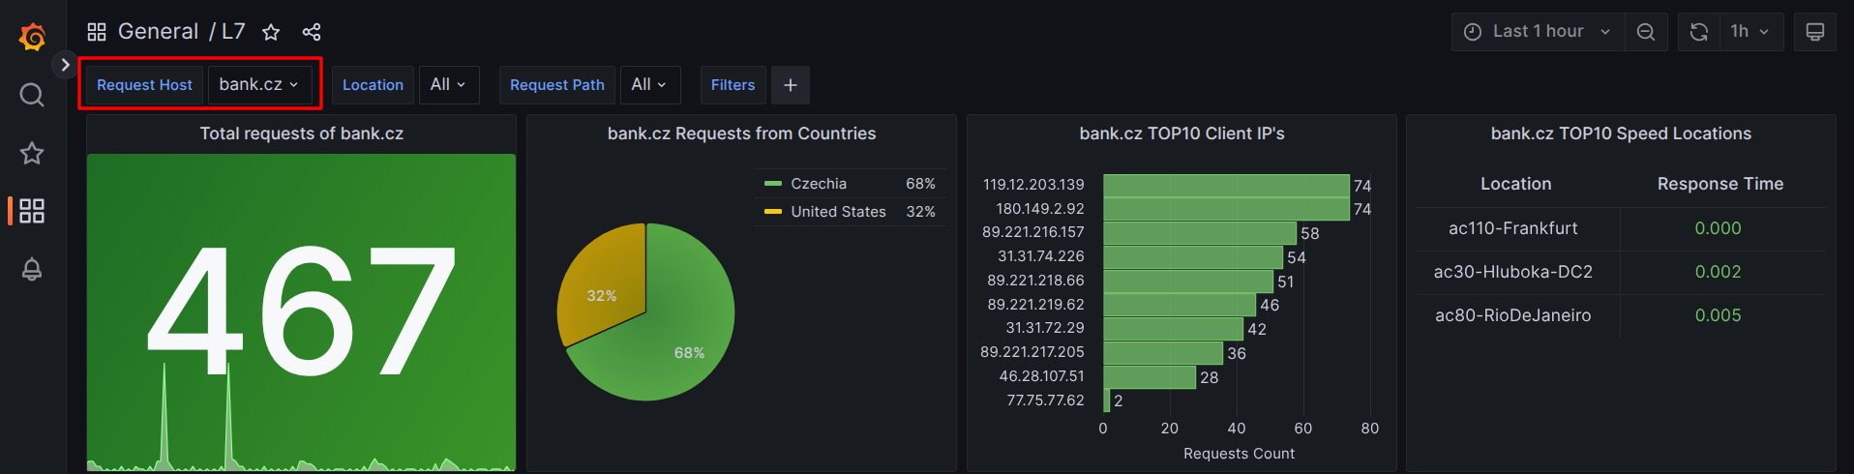Expand the sidebar with the chevron arrow
Image resolution: width=1854 pixels, height=474 pixels.
[65, 65]
